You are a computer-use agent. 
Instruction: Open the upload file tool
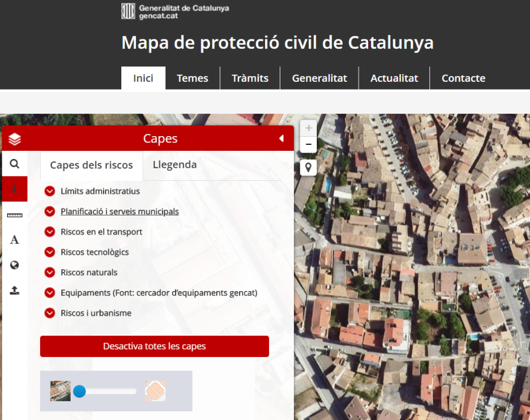point(15,290)
